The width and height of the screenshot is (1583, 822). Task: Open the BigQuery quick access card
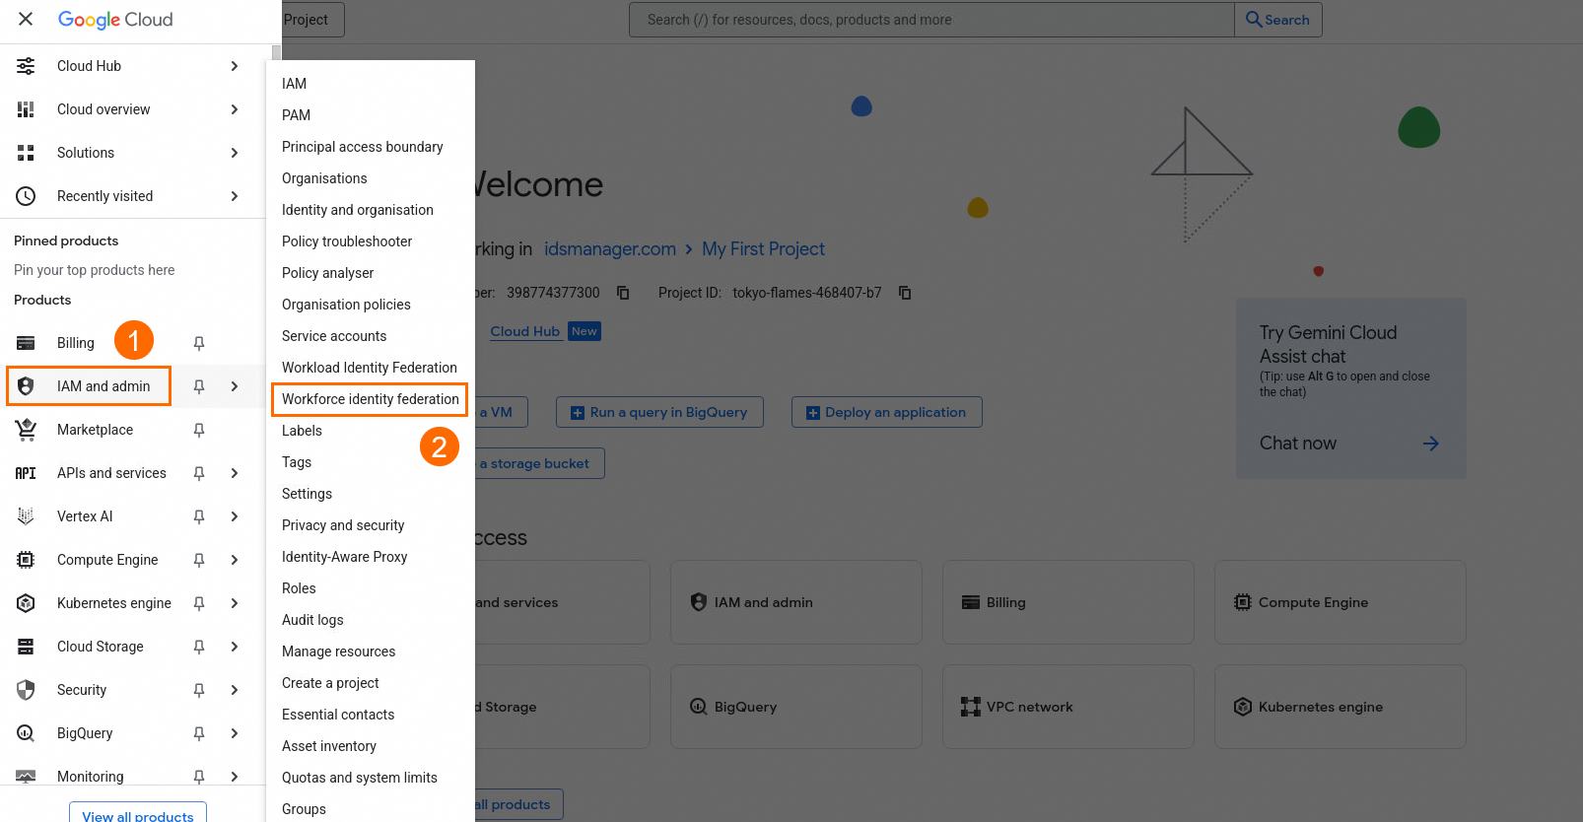pyautogui.click(x=796, y=707)
